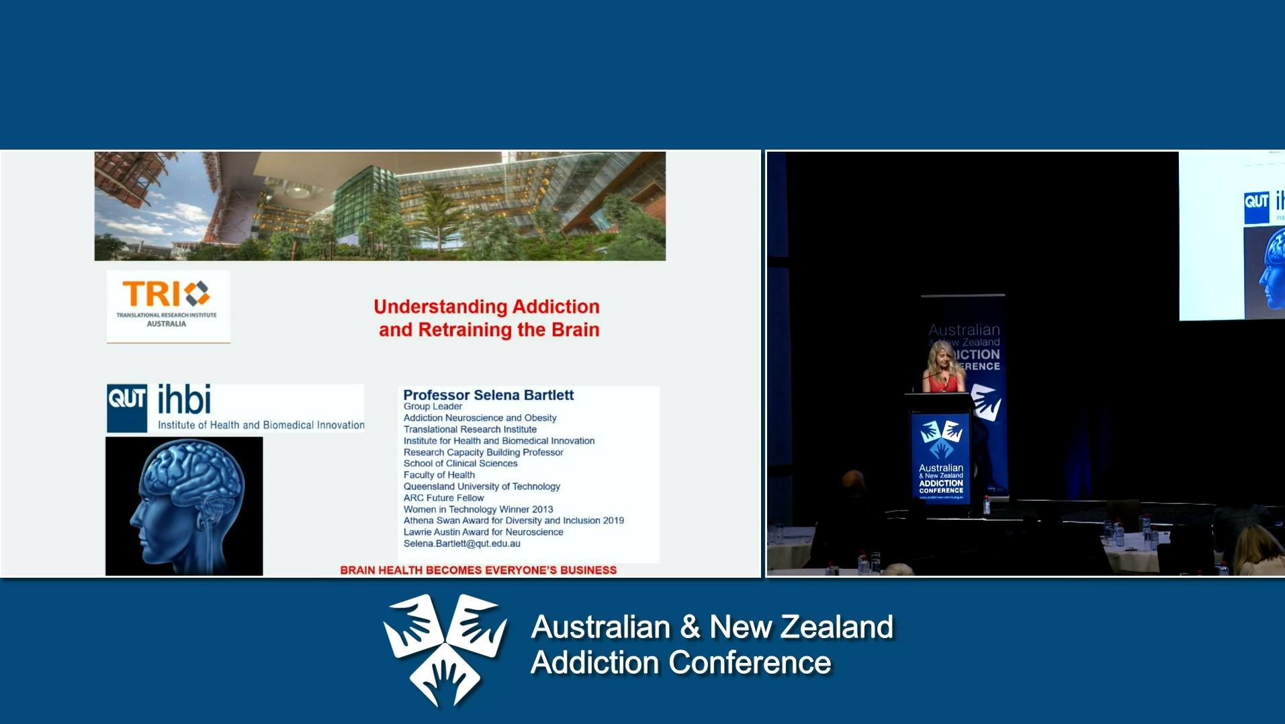Viewport: 1285px width, 724px height.
Task: Click 'Women in Technology Winner 2013' line
Action: pos(478,509)
